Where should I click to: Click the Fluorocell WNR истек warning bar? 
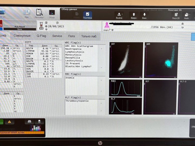pos(22,132)
